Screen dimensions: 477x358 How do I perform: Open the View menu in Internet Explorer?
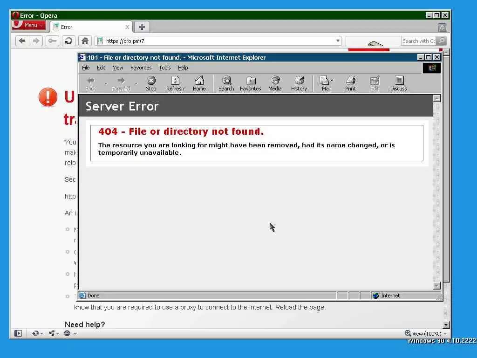[118, 68]
